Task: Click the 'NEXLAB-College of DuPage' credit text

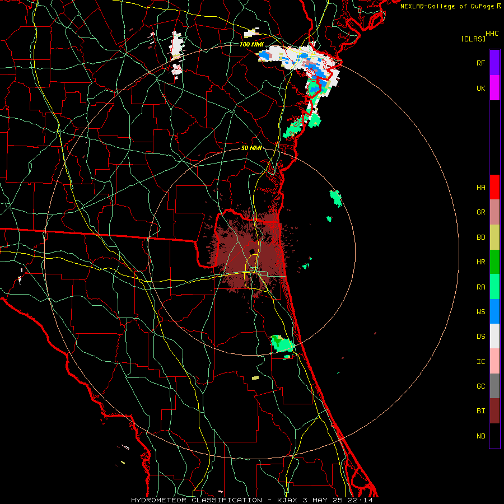Action: tap(447, 6)
